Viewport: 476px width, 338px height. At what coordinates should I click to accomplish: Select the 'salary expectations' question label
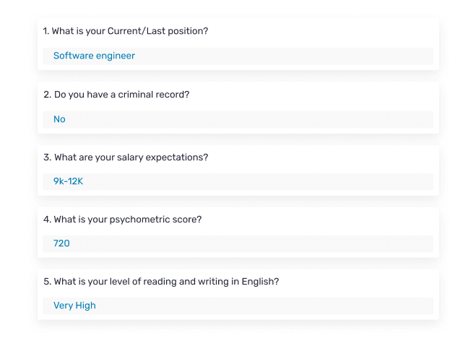tap(126, 157)
